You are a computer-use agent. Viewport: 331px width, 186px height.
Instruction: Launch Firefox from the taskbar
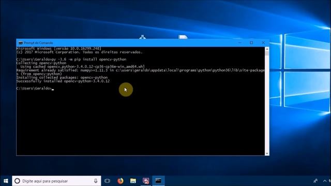(121, 181)
